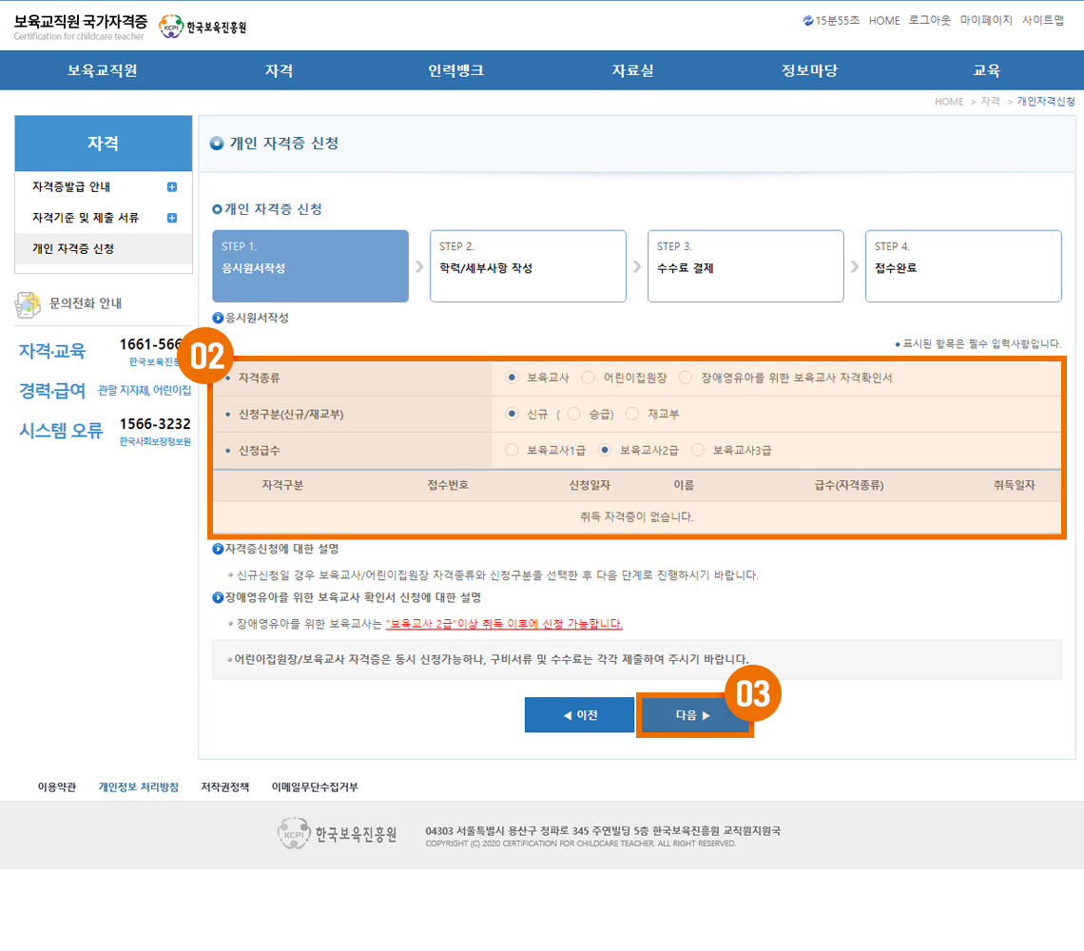Select the 어린이집원장 radio option
The height and width of the screenshot is (951, 1084).
pyautogui.click(x=589, y=378)
